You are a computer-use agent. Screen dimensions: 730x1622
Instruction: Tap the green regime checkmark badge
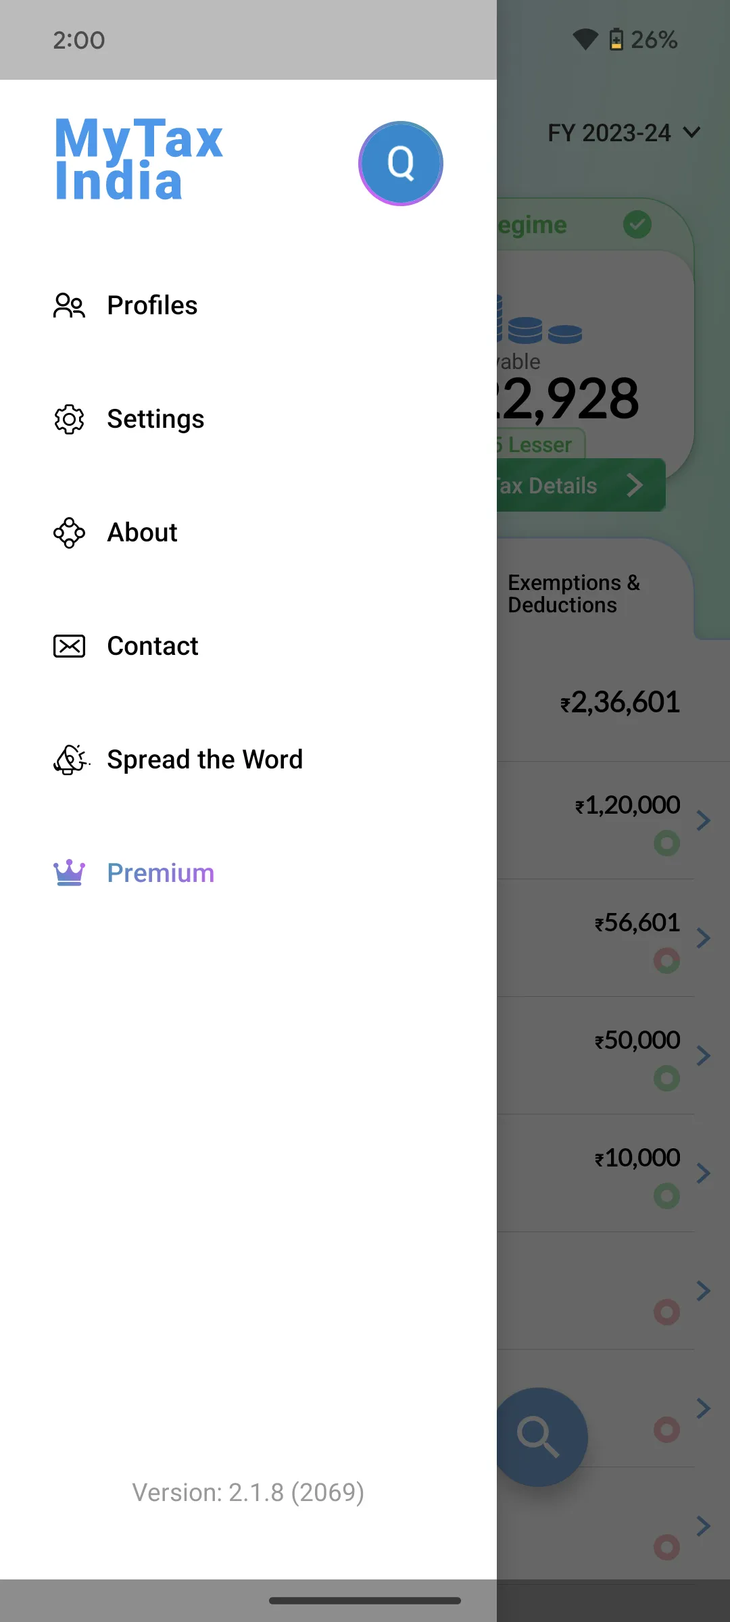pyautogui.click(x=637, y=225)
